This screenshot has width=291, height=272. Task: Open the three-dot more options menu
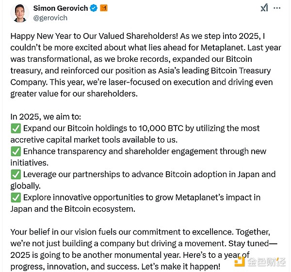(277, 8)
